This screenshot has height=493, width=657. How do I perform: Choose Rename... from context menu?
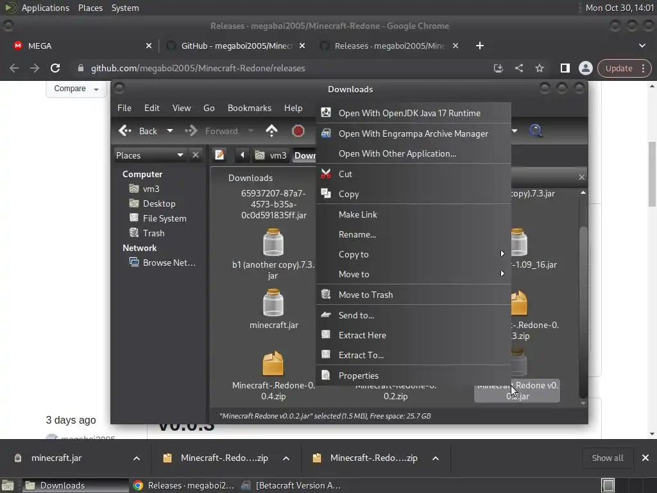click(x=414, y=235)
